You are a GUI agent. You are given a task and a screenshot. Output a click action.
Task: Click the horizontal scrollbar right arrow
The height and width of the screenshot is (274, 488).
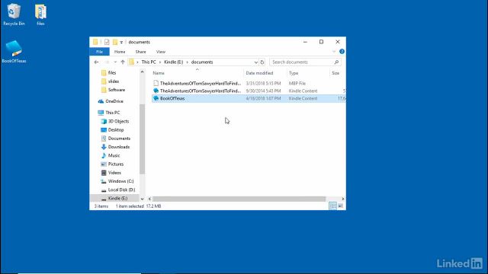pyautogui.click(x=343, y=199)
